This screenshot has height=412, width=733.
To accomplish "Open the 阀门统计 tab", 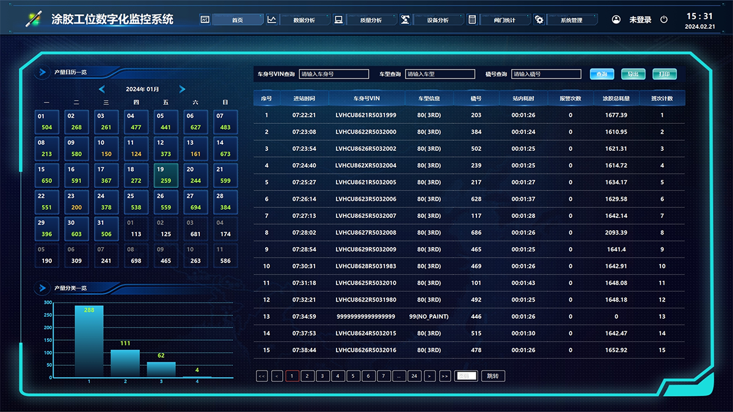I will pyautogui.click(x=505, y=20).
